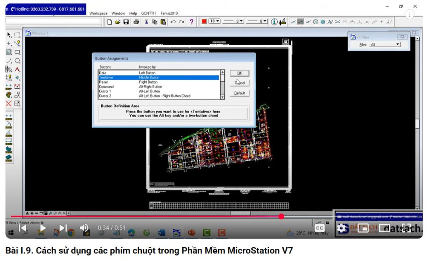Click the Undo arrow icon
Viewport: 426px width, 259px height.
click(173, 22)
